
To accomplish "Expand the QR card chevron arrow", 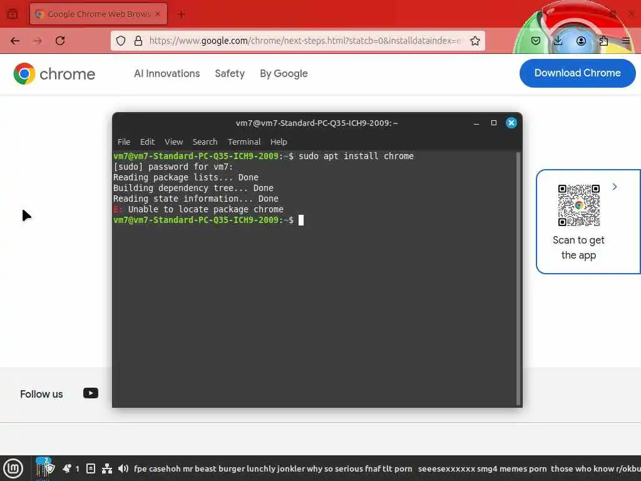I will [x=615, y=187].
